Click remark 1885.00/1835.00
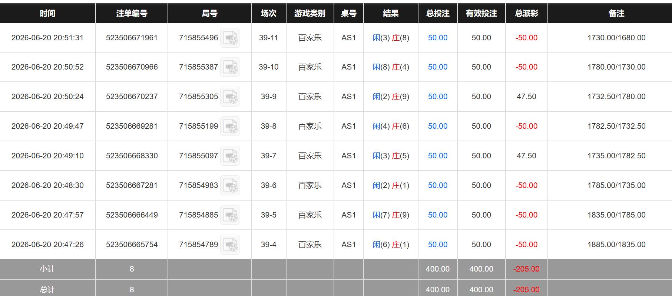 tap(616, 245)
